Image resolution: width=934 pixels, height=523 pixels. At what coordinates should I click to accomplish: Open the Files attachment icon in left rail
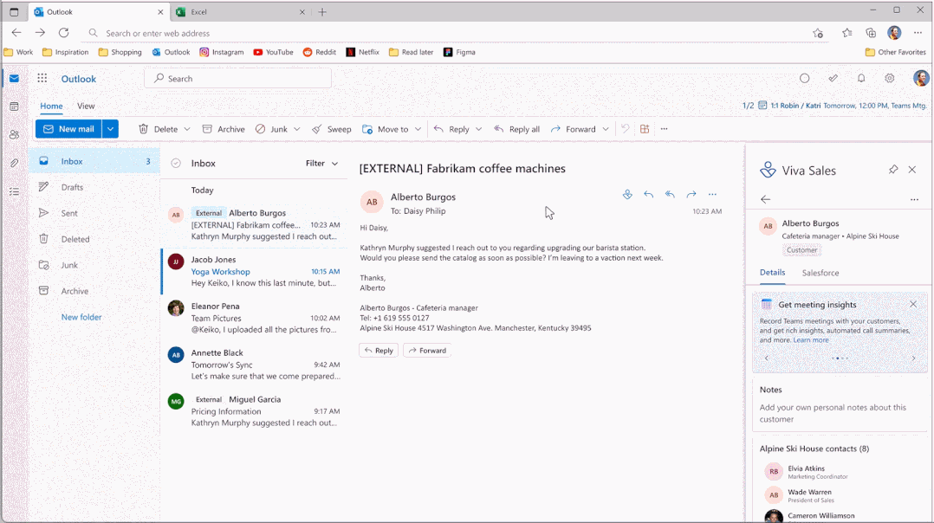[x=14, y=163]
